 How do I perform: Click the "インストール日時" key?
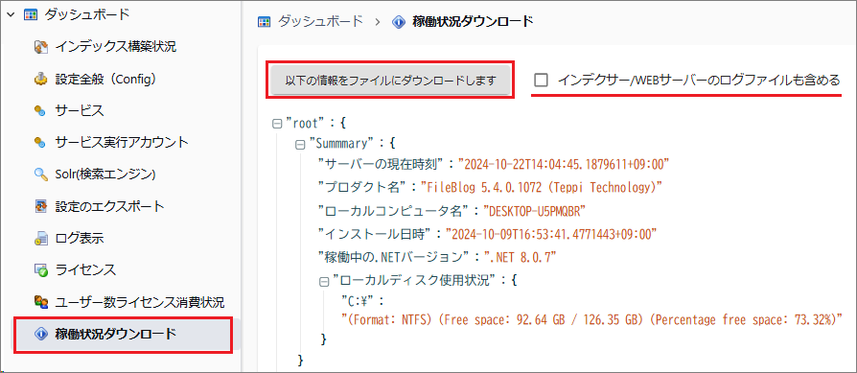click(376, 235)
